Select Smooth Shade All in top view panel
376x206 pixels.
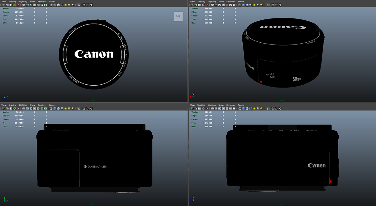pyautogui.click(x=55, y=5)
